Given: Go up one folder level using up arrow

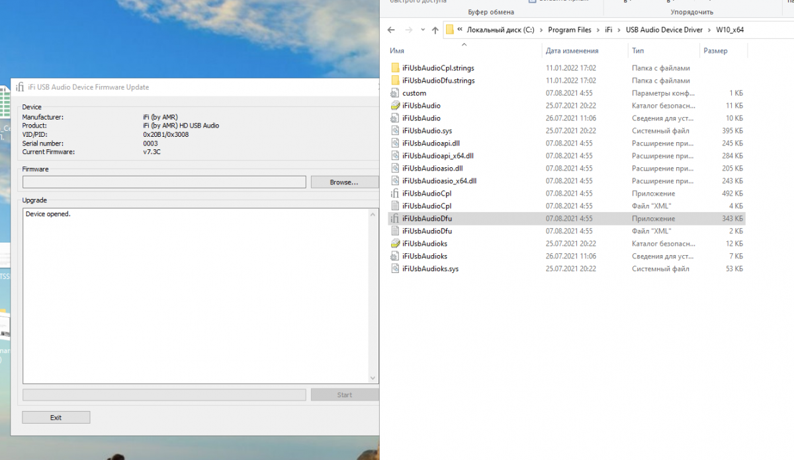Looking at the screenshot, I should pyautogui.click(x=435, y=30).
